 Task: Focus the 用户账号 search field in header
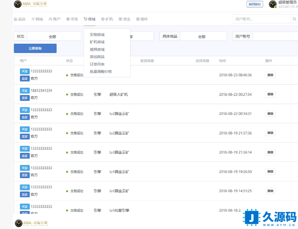click(262, 19)
